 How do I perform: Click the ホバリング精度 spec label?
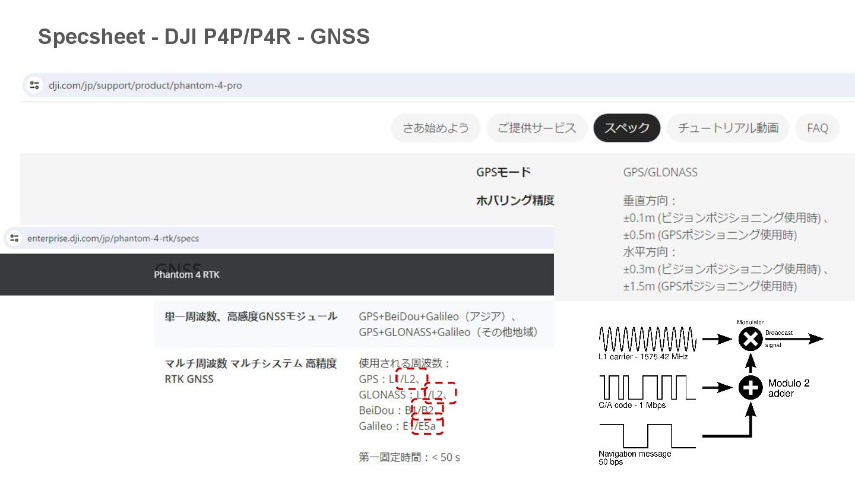point(515,200)
